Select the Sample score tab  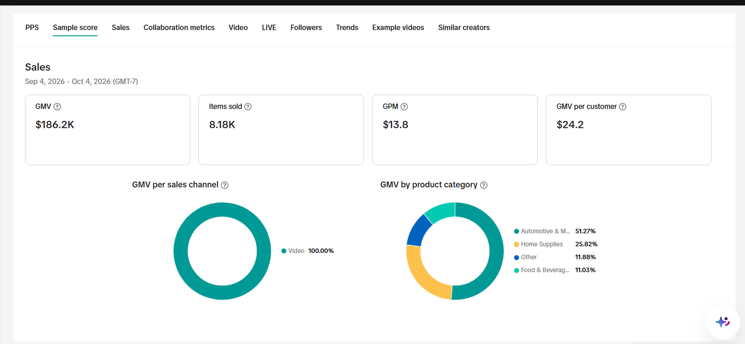(75, 27)
